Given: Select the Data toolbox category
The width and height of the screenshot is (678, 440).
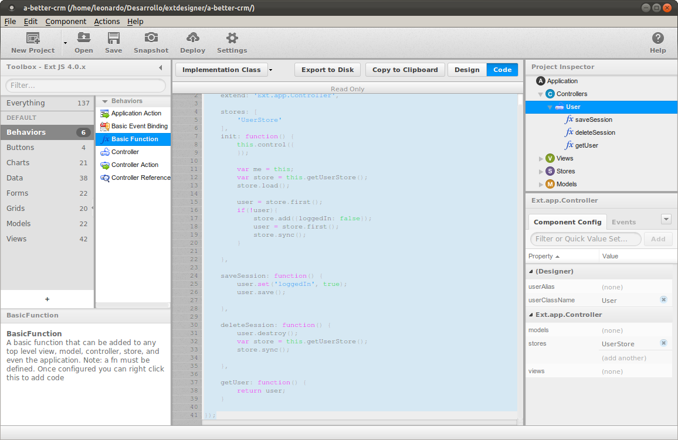Looking at the screenshot, I should pyautogui.click(x=47, y=178).
